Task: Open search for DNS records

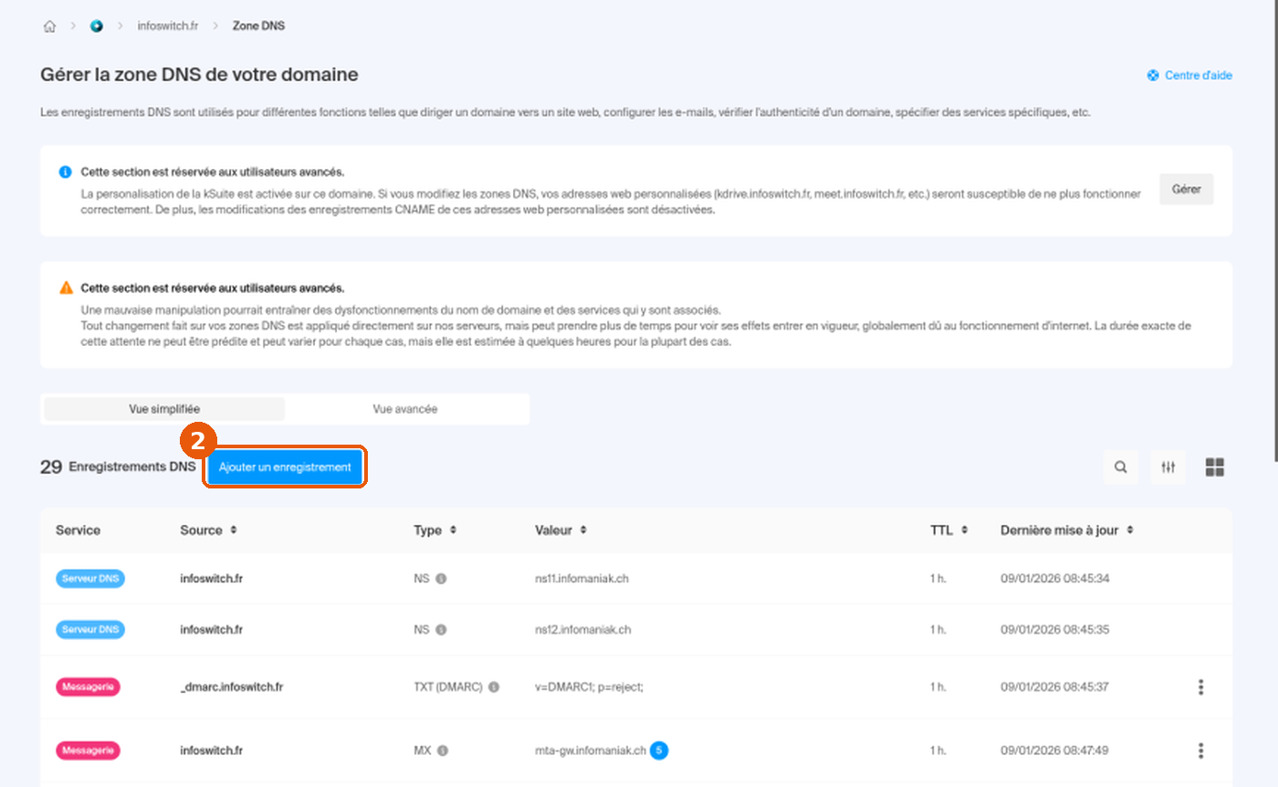Action: [x=1120, y=467]
